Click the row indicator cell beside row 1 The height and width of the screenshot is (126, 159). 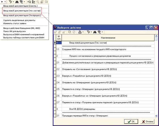click(x=55, y=43)
